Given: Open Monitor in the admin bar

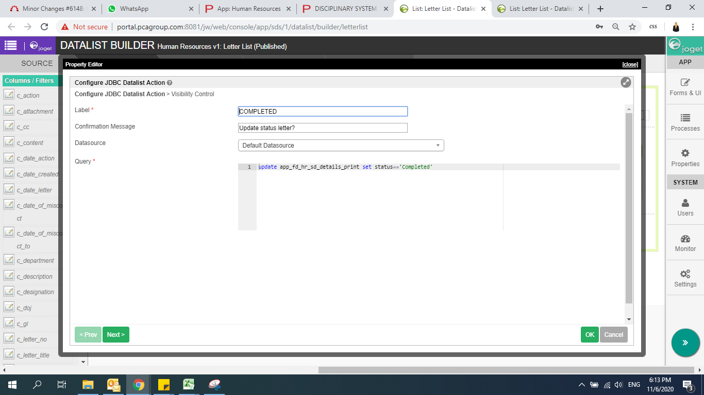Looking at the screenshot, I should pyautogui.click(x=685, y=243).
